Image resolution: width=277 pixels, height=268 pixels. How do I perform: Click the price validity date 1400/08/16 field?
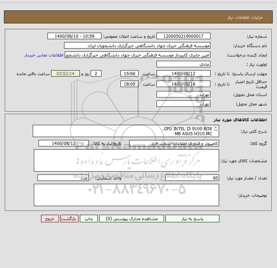click(x=183, y=84)
